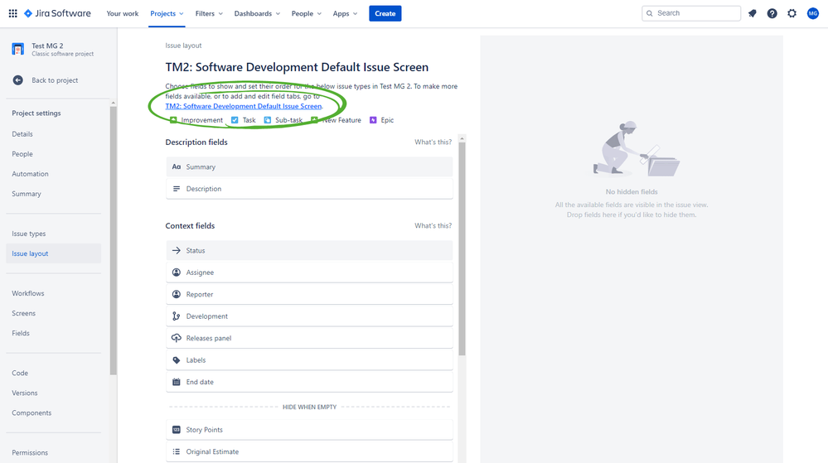The height and width of the screenshot is (463, 828).
Task: Select the Description field row
Action: tap(309, 189)
